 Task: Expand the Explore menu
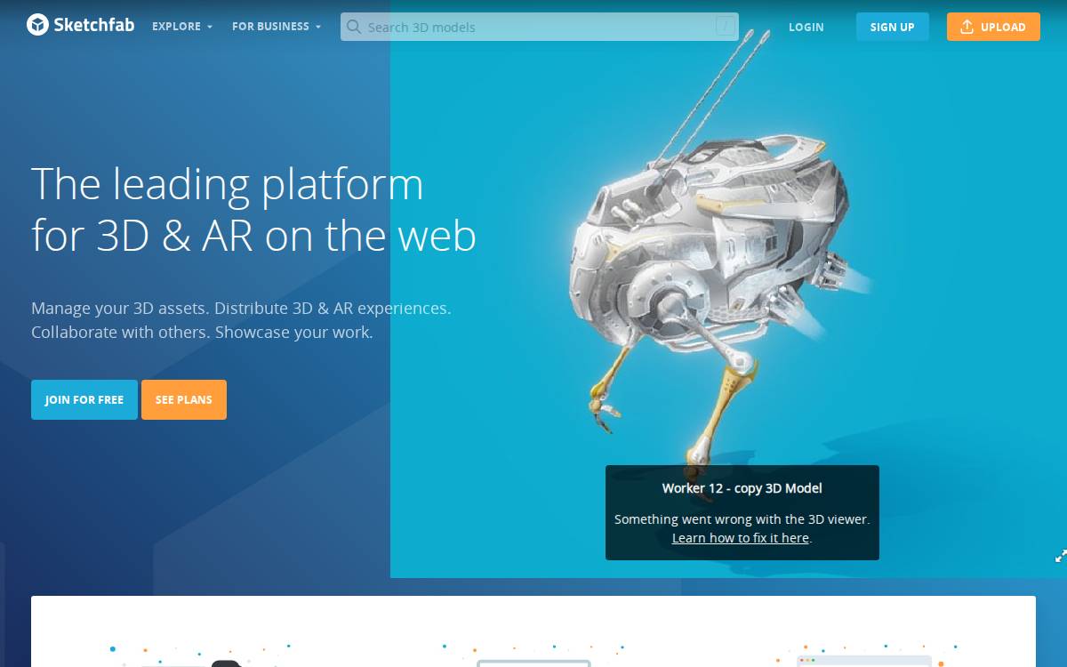pos(182,27)
